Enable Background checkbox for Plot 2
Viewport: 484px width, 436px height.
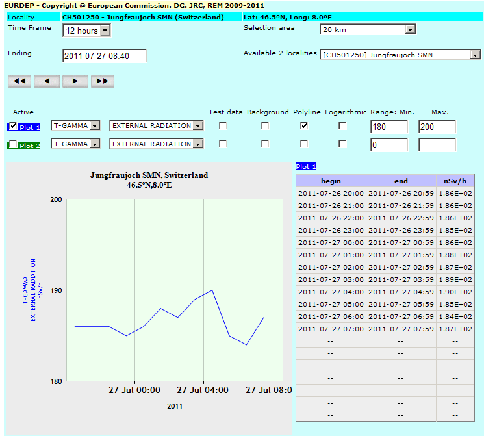(265, 144)
